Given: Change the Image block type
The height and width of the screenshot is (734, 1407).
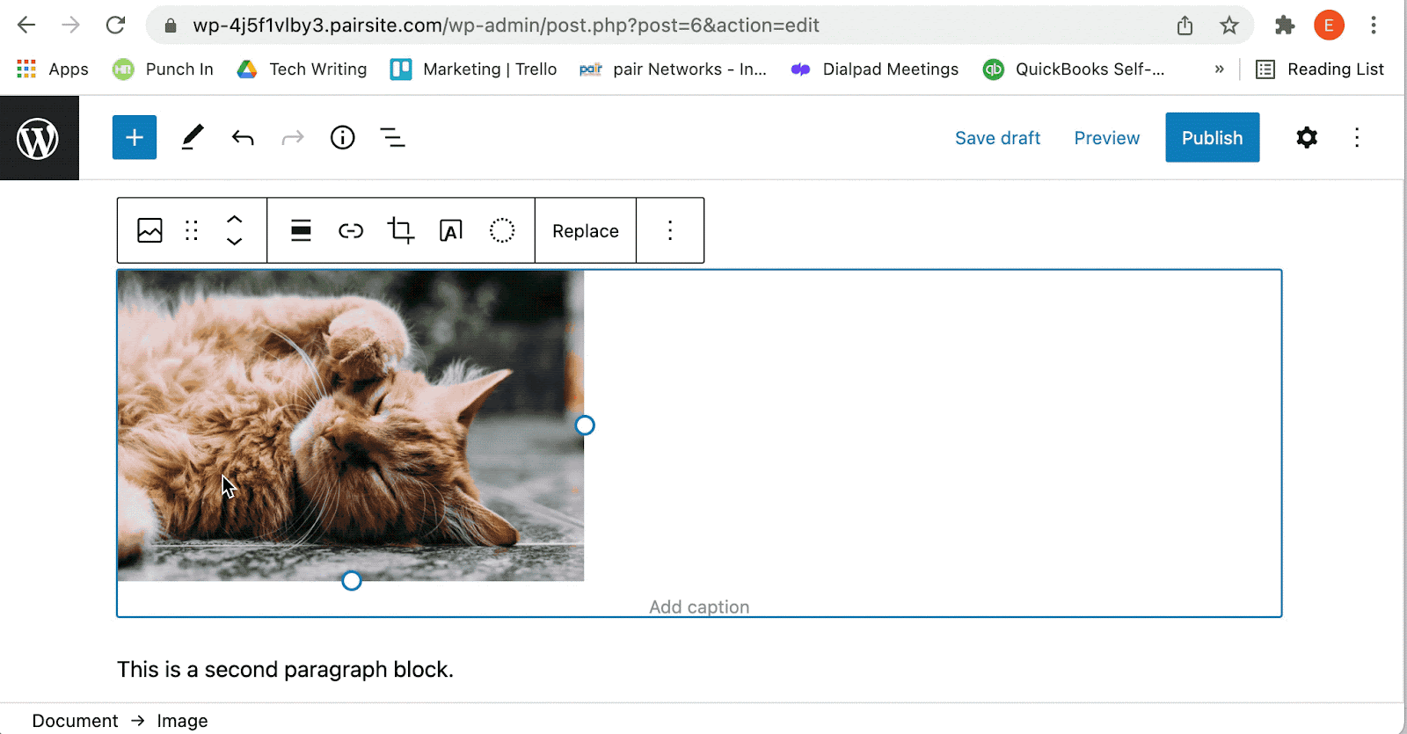Looking at the screenshot, I should click(150, 230).
